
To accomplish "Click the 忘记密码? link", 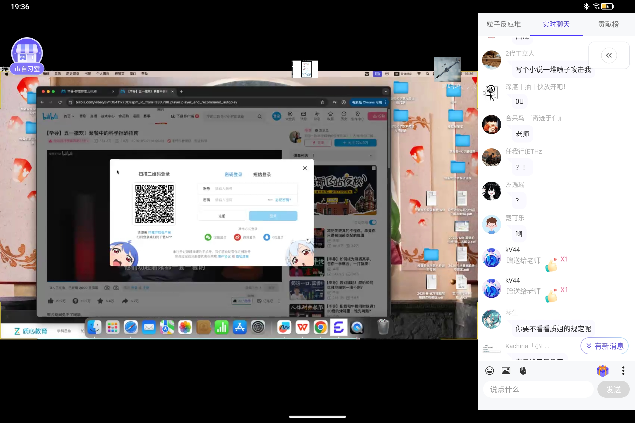I will pyautogui.click(x=283, y=200).
